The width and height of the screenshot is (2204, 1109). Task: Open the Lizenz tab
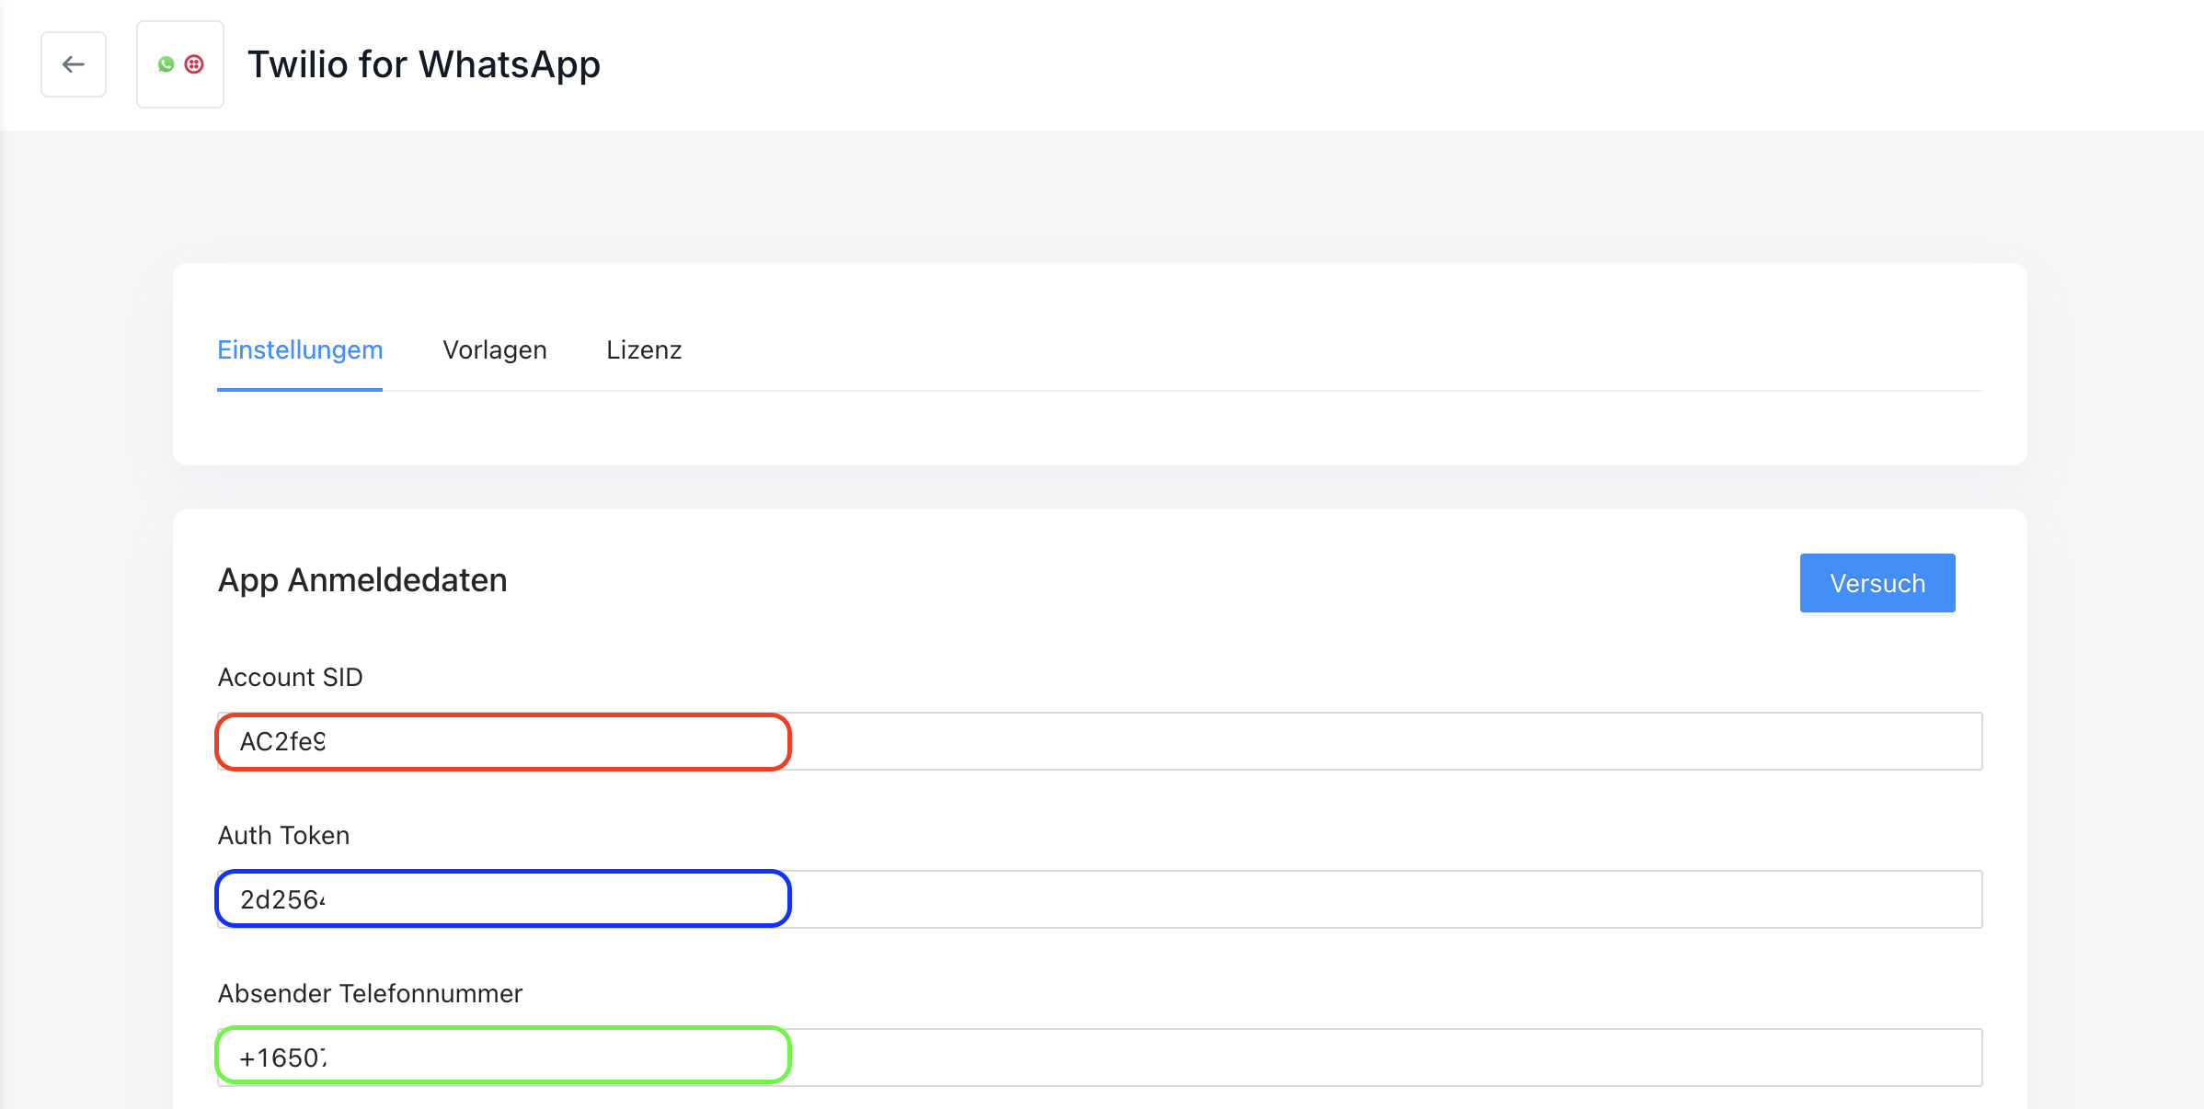click(x=644, y=350)
